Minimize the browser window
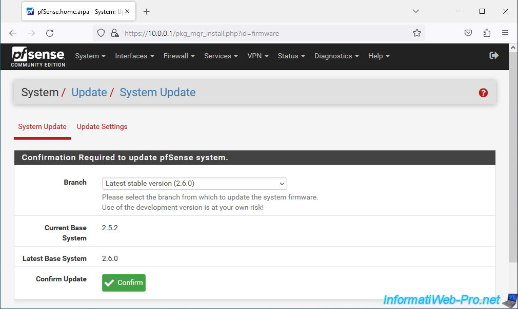 click(459, 11)
